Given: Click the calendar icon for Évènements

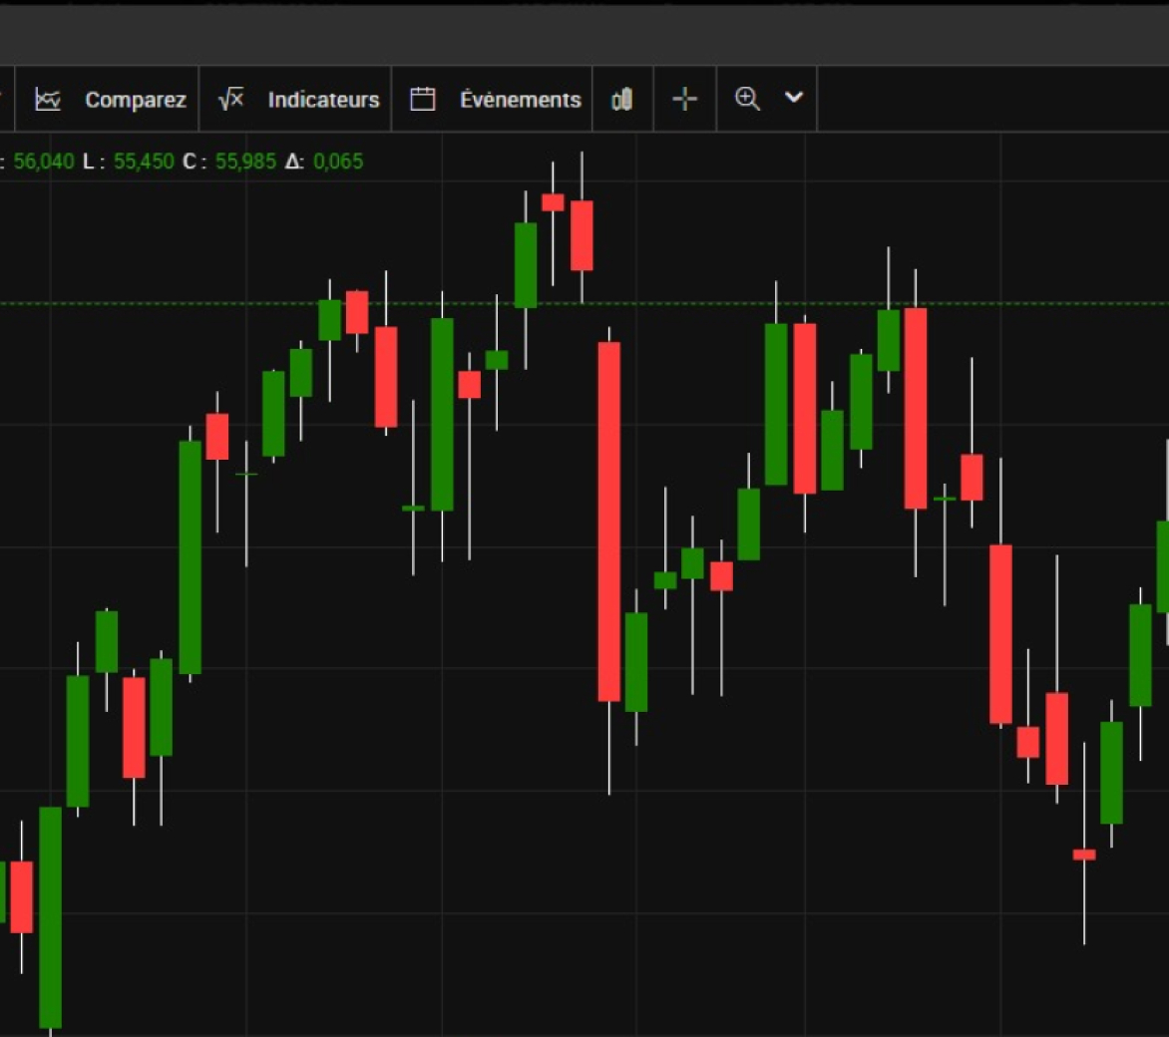Looking at the screenshot, I should (423, 100).
